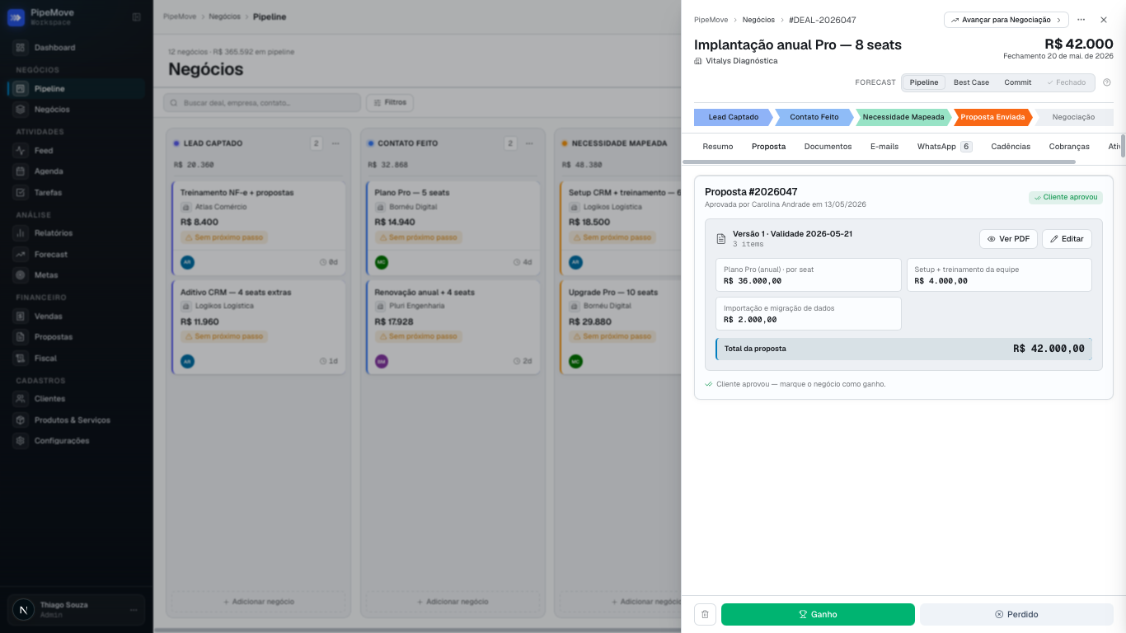Open Lead Captado column options ellipsis
The width and height of the screenshot is (1126, 633).
pyautogui.click(x=335, y=143)
